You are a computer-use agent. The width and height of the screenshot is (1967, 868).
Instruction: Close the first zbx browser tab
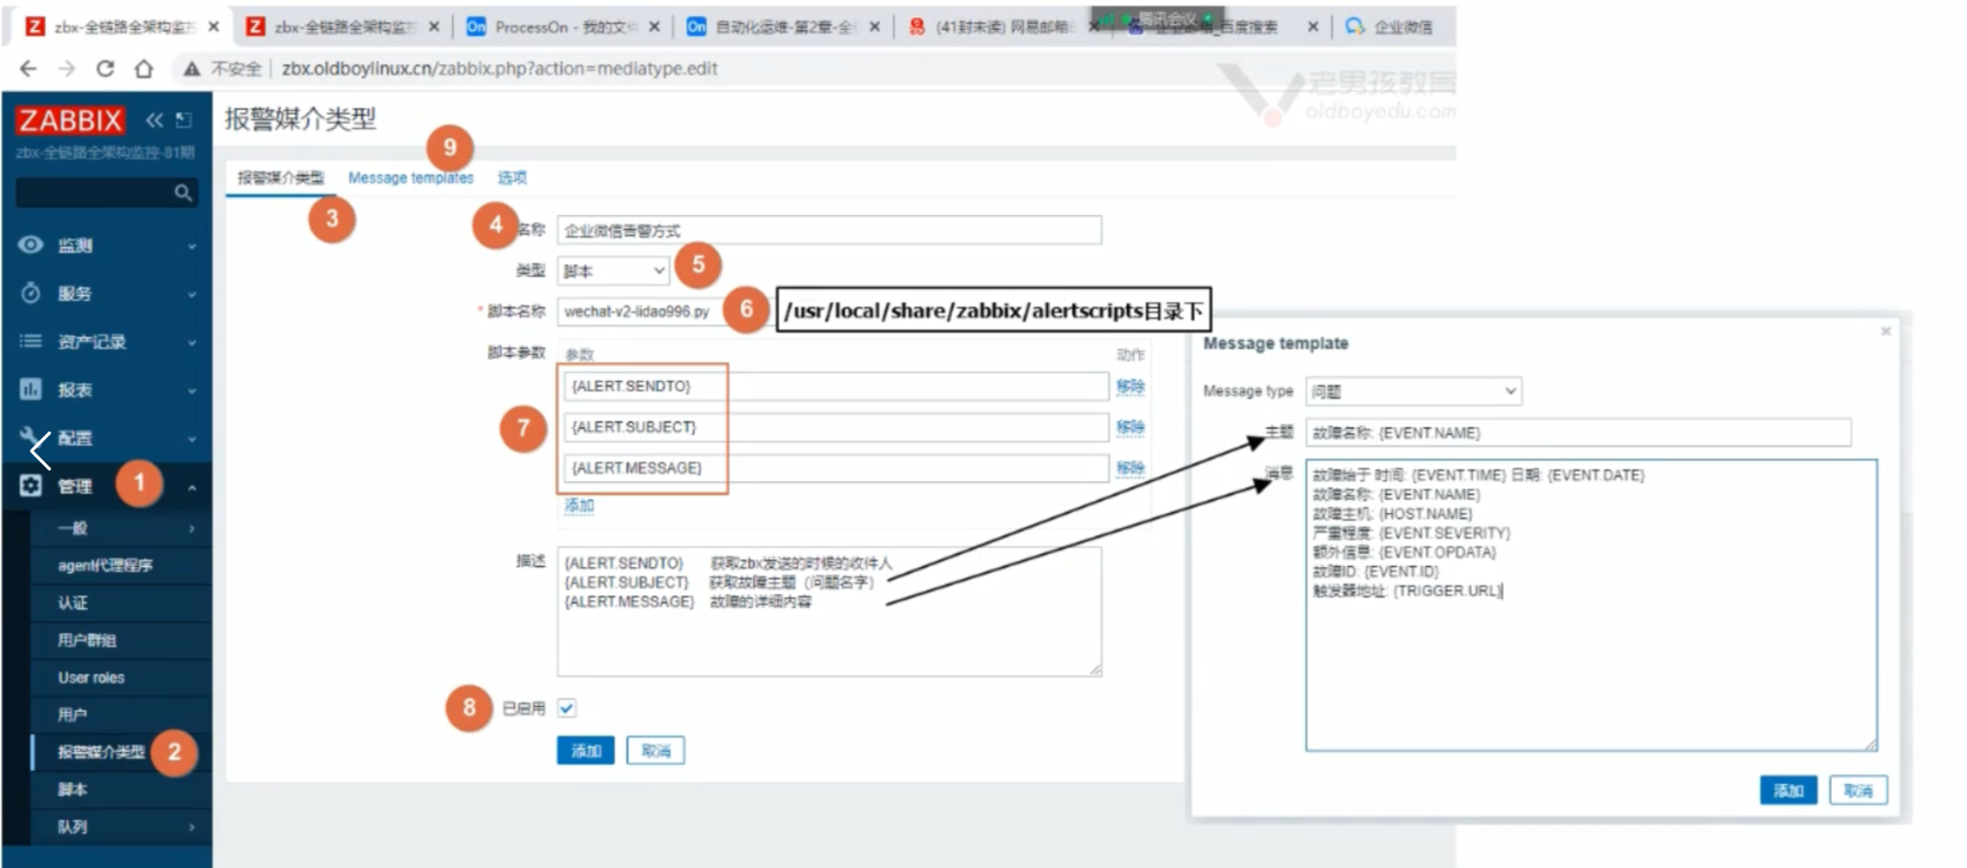click(x=213, y=27)
